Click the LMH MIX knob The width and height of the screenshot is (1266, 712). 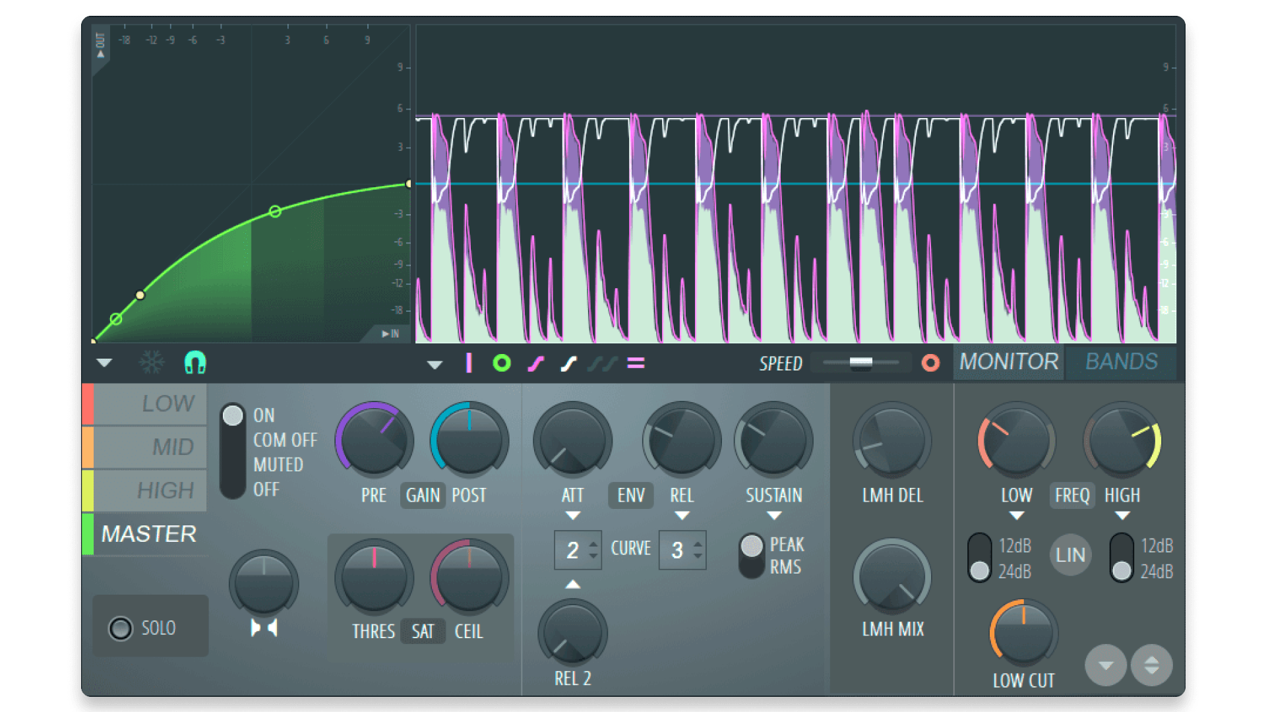point(892,578)
